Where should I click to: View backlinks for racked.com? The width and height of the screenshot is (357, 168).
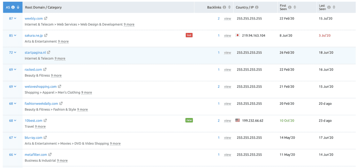(x=227, y=70)
